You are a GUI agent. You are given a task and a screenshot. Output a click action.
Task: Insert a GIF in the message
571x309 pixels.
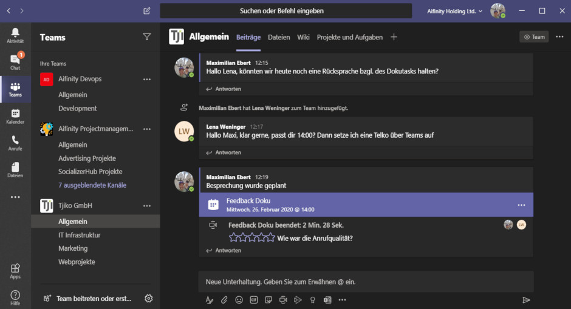point(254,300)
